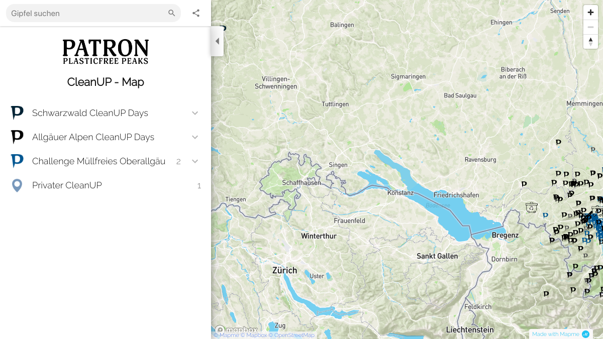Open the share map icon
This screenshot has width=603, height=339.
coord(196,13)
